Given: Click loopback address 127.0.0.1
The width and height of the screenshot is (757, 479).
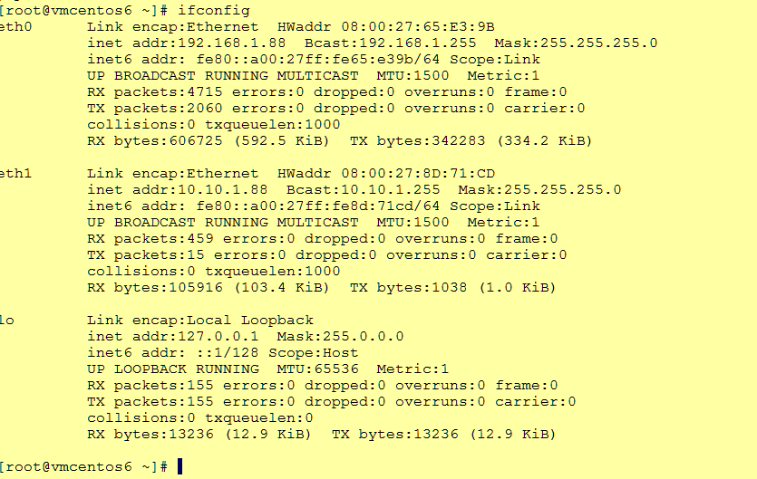Looking at the screenshot, I should click(x=218, y=336).
